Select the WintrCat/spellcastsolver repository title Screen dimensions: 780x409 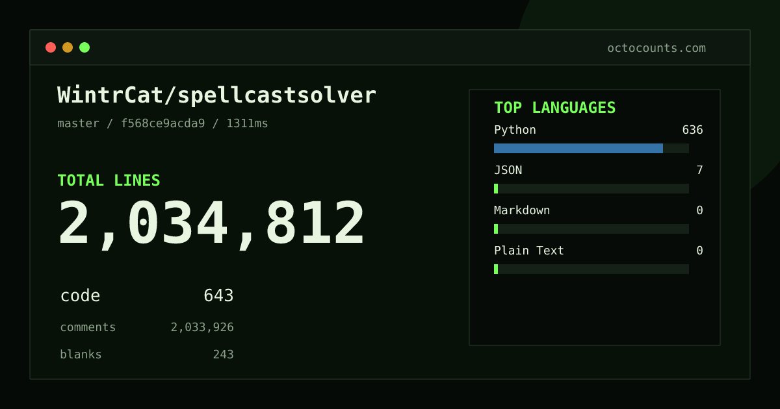tap(216, 95)
